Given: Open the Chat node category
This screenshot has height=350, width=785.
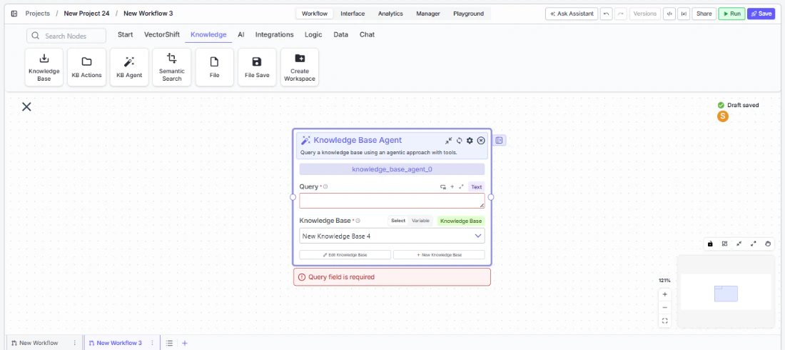Looking at the screenshot, I should tap(367, 34).
